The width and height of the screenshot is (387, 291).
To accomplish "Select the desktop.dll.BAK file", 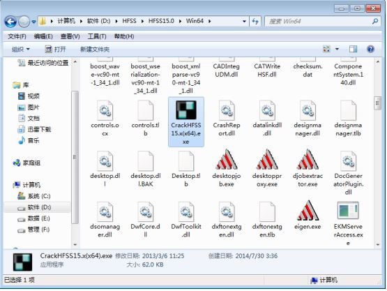I will pyautogui.click(x=145, y=169).
